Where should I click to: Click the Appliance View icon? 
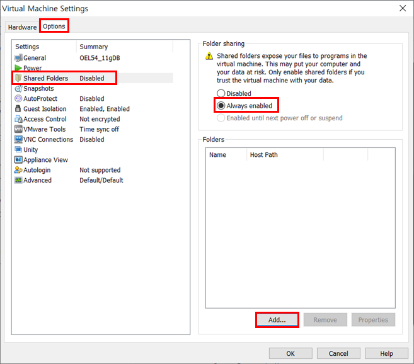pos(18,160)
